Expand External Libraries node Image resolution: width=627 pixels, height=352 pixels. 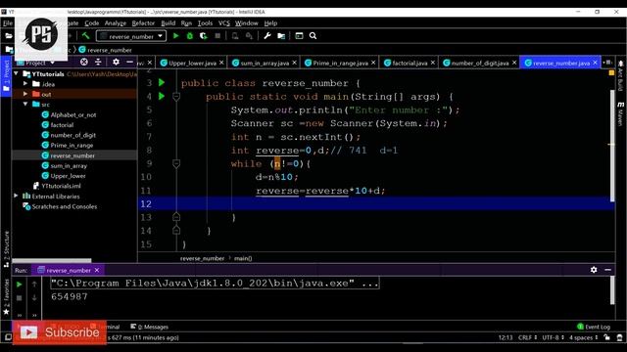(16, 196)
